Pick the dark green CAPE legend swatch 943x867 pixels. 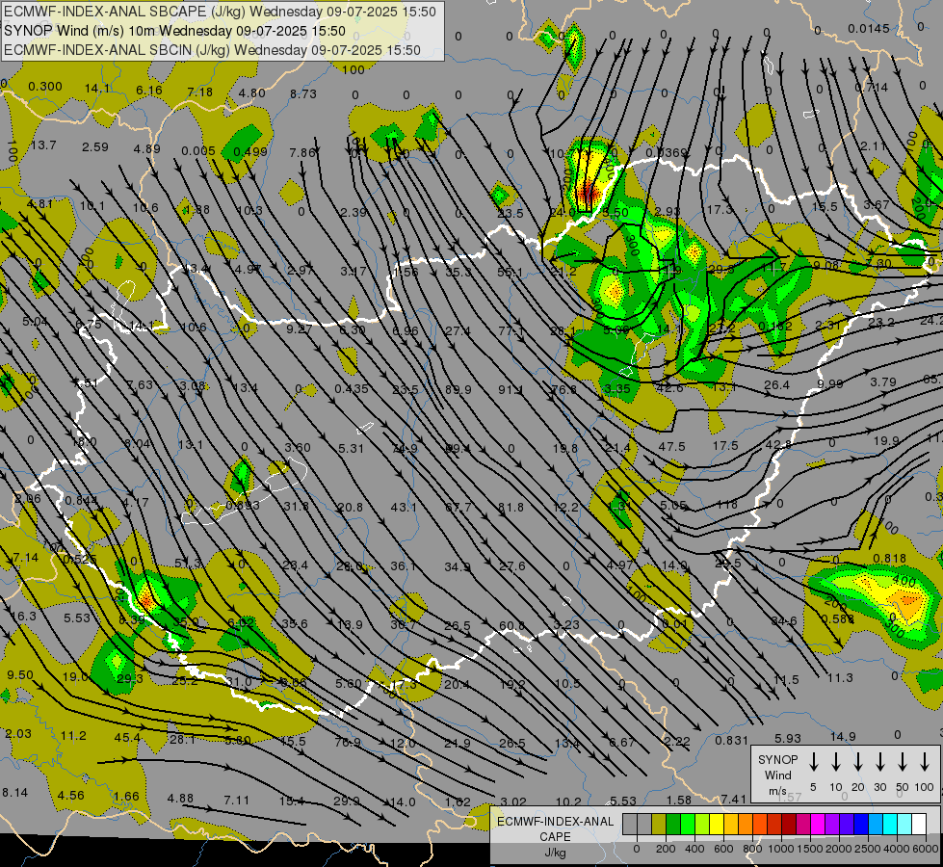[x=673, y=824]
